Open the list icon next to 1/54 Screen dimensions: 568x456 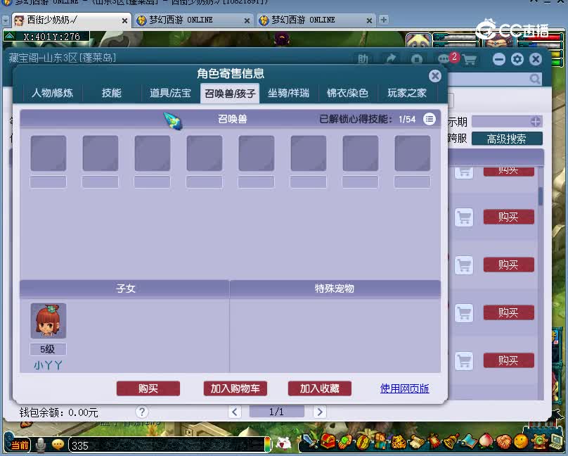pos(430,119)
